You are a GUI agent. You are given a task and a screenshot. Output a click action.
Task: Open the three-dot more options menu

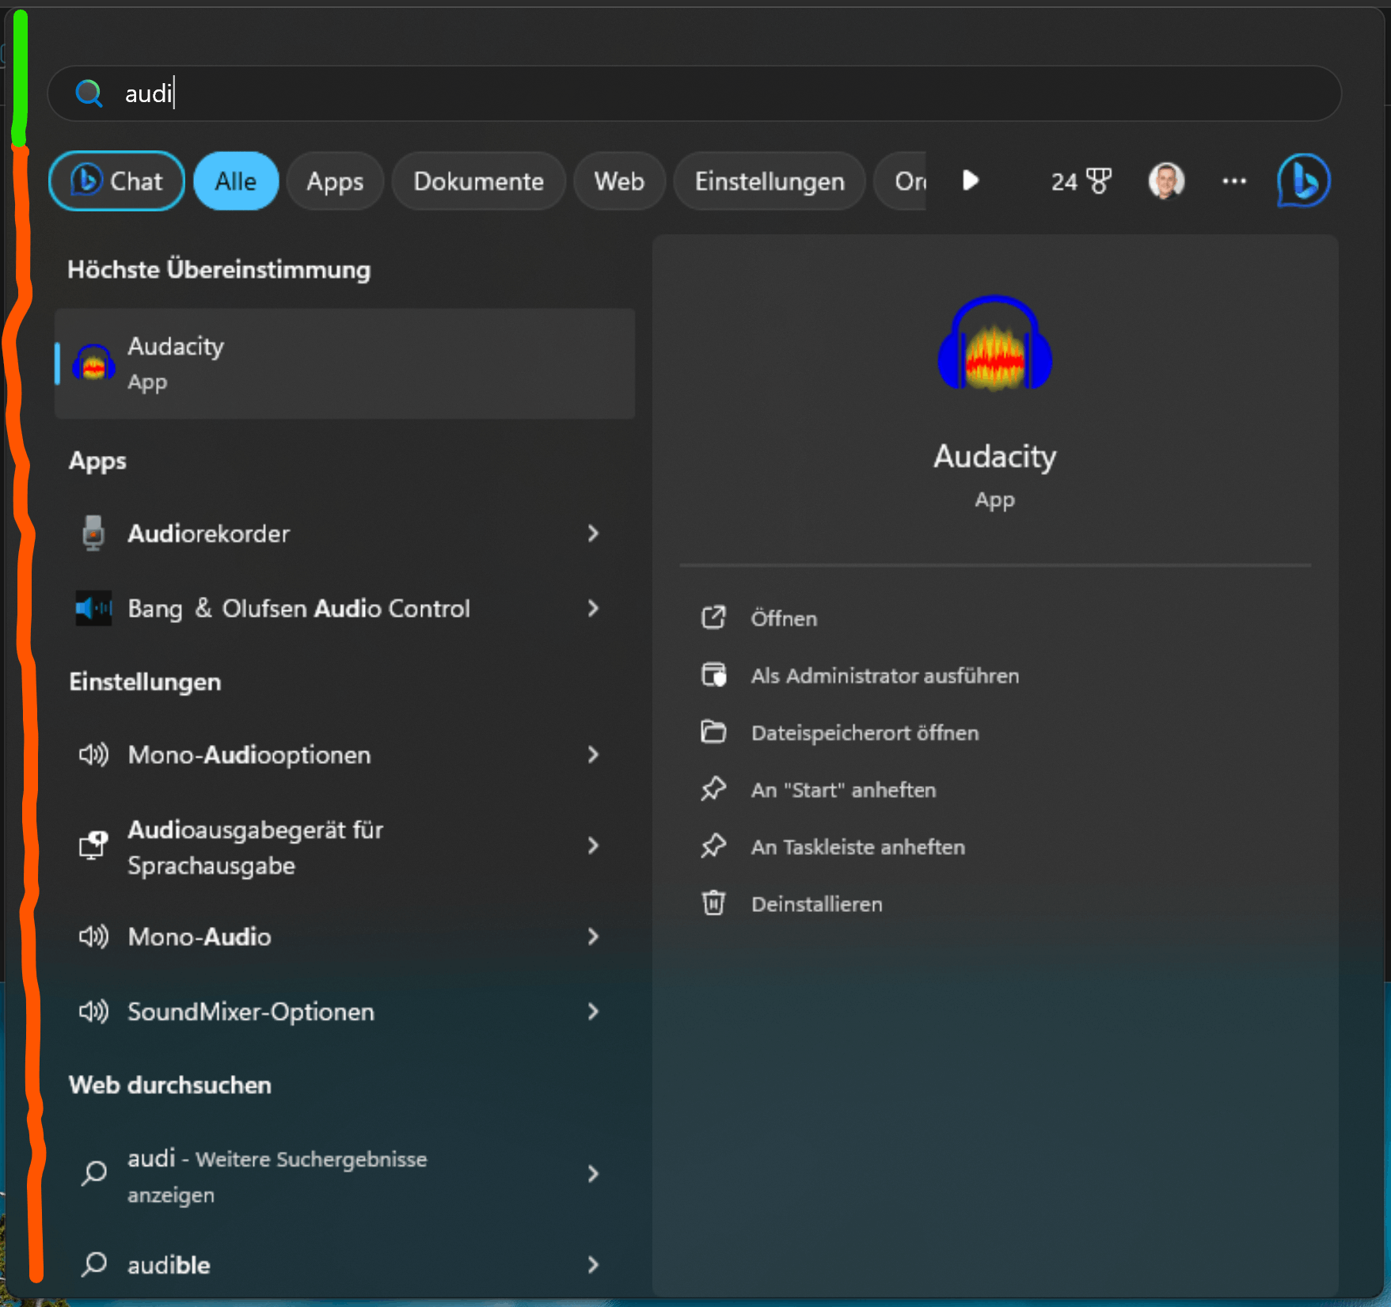[1233, 181]
